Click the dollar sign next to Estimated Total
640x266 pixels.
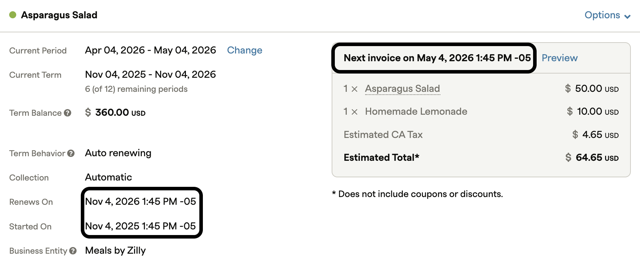point(568,157)
